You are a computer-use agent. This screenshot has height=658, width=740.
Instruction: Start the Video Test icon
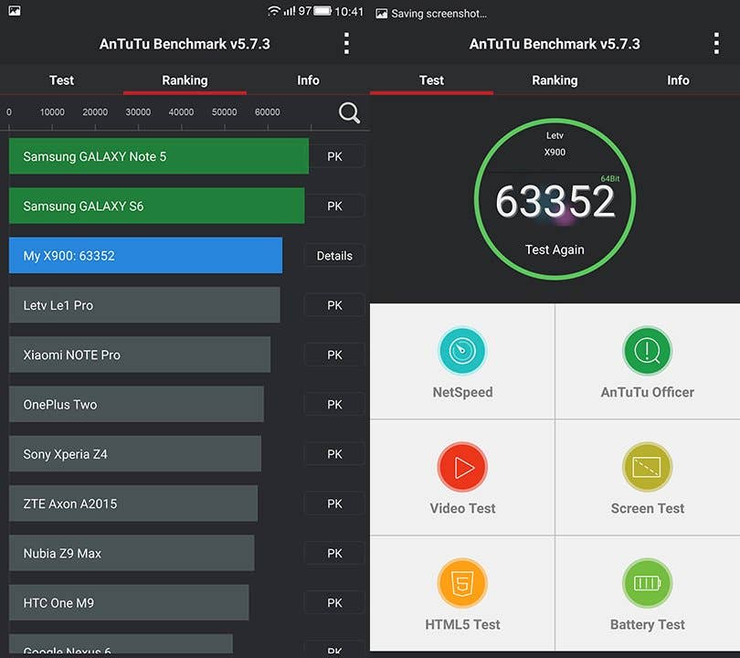[x=462, y=467]
